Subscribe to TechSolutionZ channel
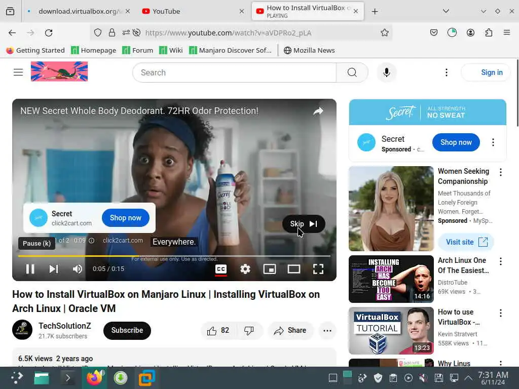The image size is (519, 389). pyautogui.click(x=127, y=330)
